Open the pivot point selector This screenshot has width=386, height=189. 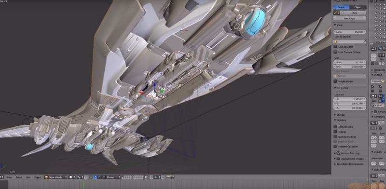[80, 177]
